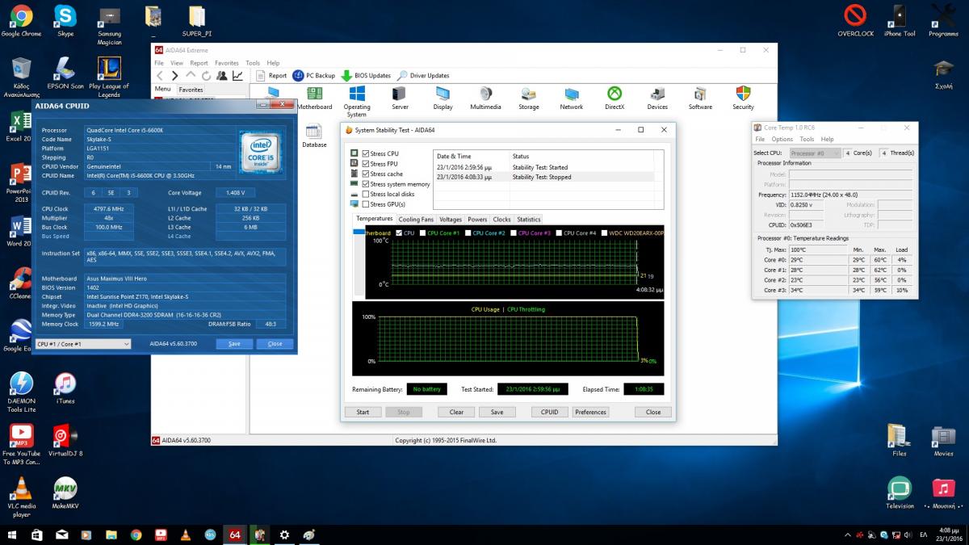Click the user management icon in AIDA64 toolbar
The width and height of the screenshot is (969, 545).
pyautogui.click(x=222, y=76)
